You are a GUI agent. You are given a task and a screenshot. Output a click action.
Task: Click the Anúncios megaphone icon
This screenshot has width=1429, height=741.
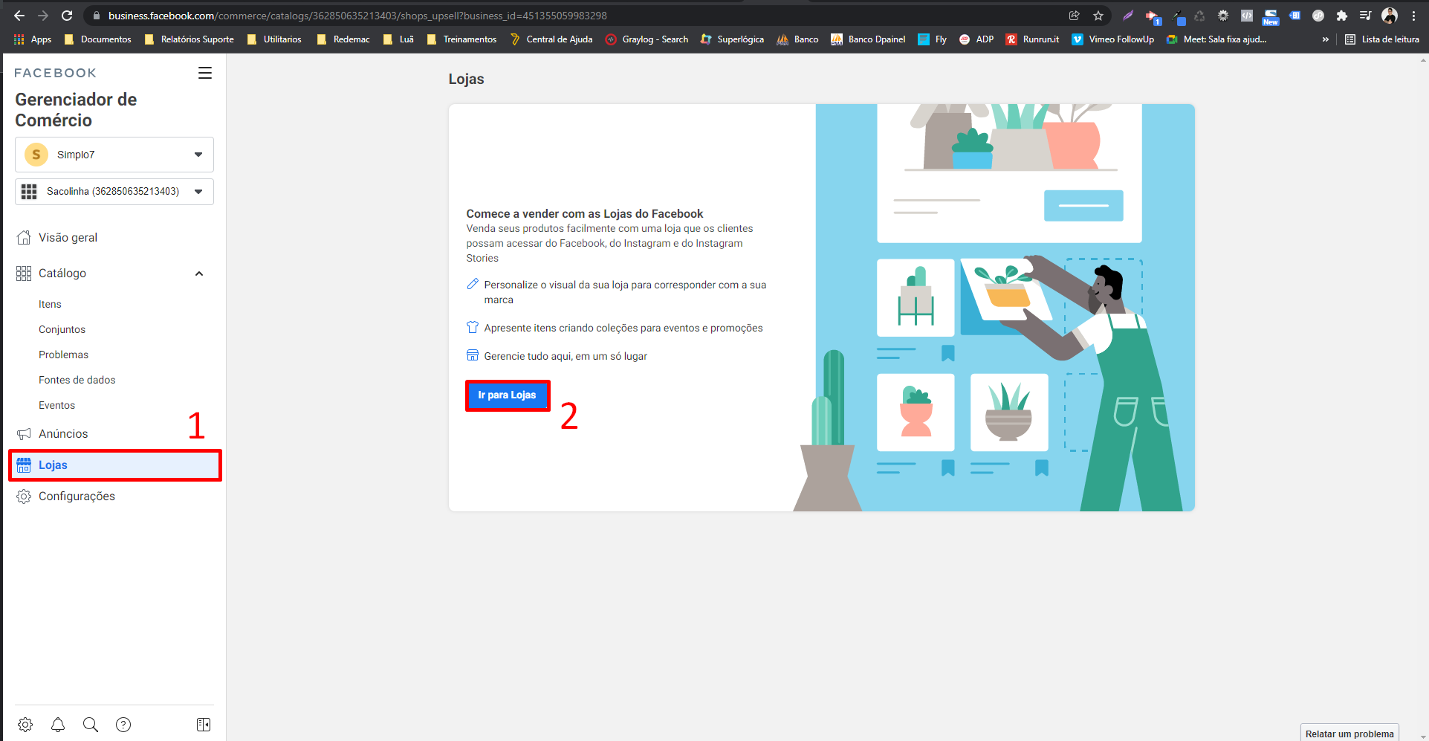(24, 434)
